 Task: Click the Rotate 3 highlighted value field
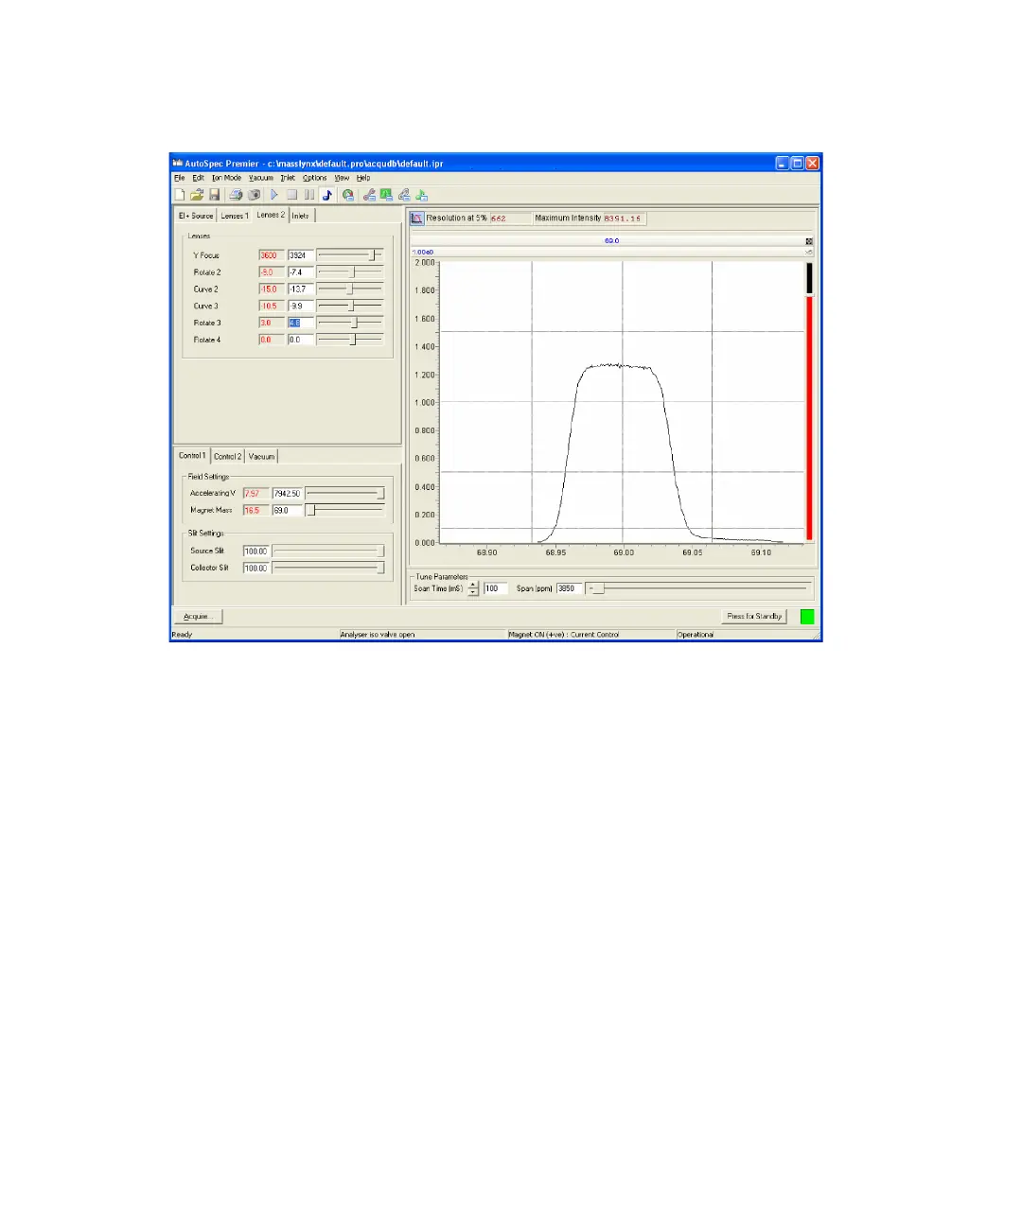point(300,324)
